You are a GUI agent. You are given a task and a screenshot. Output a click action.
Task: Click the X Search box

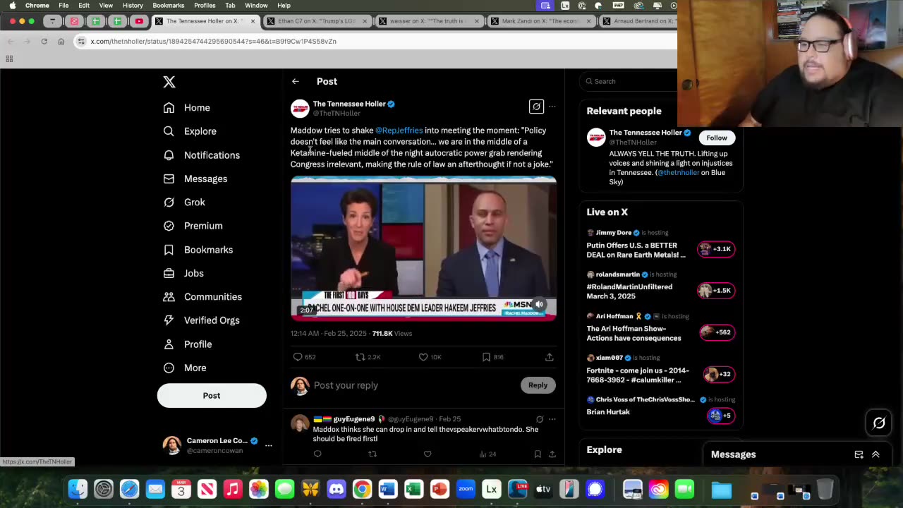(628, 81)
